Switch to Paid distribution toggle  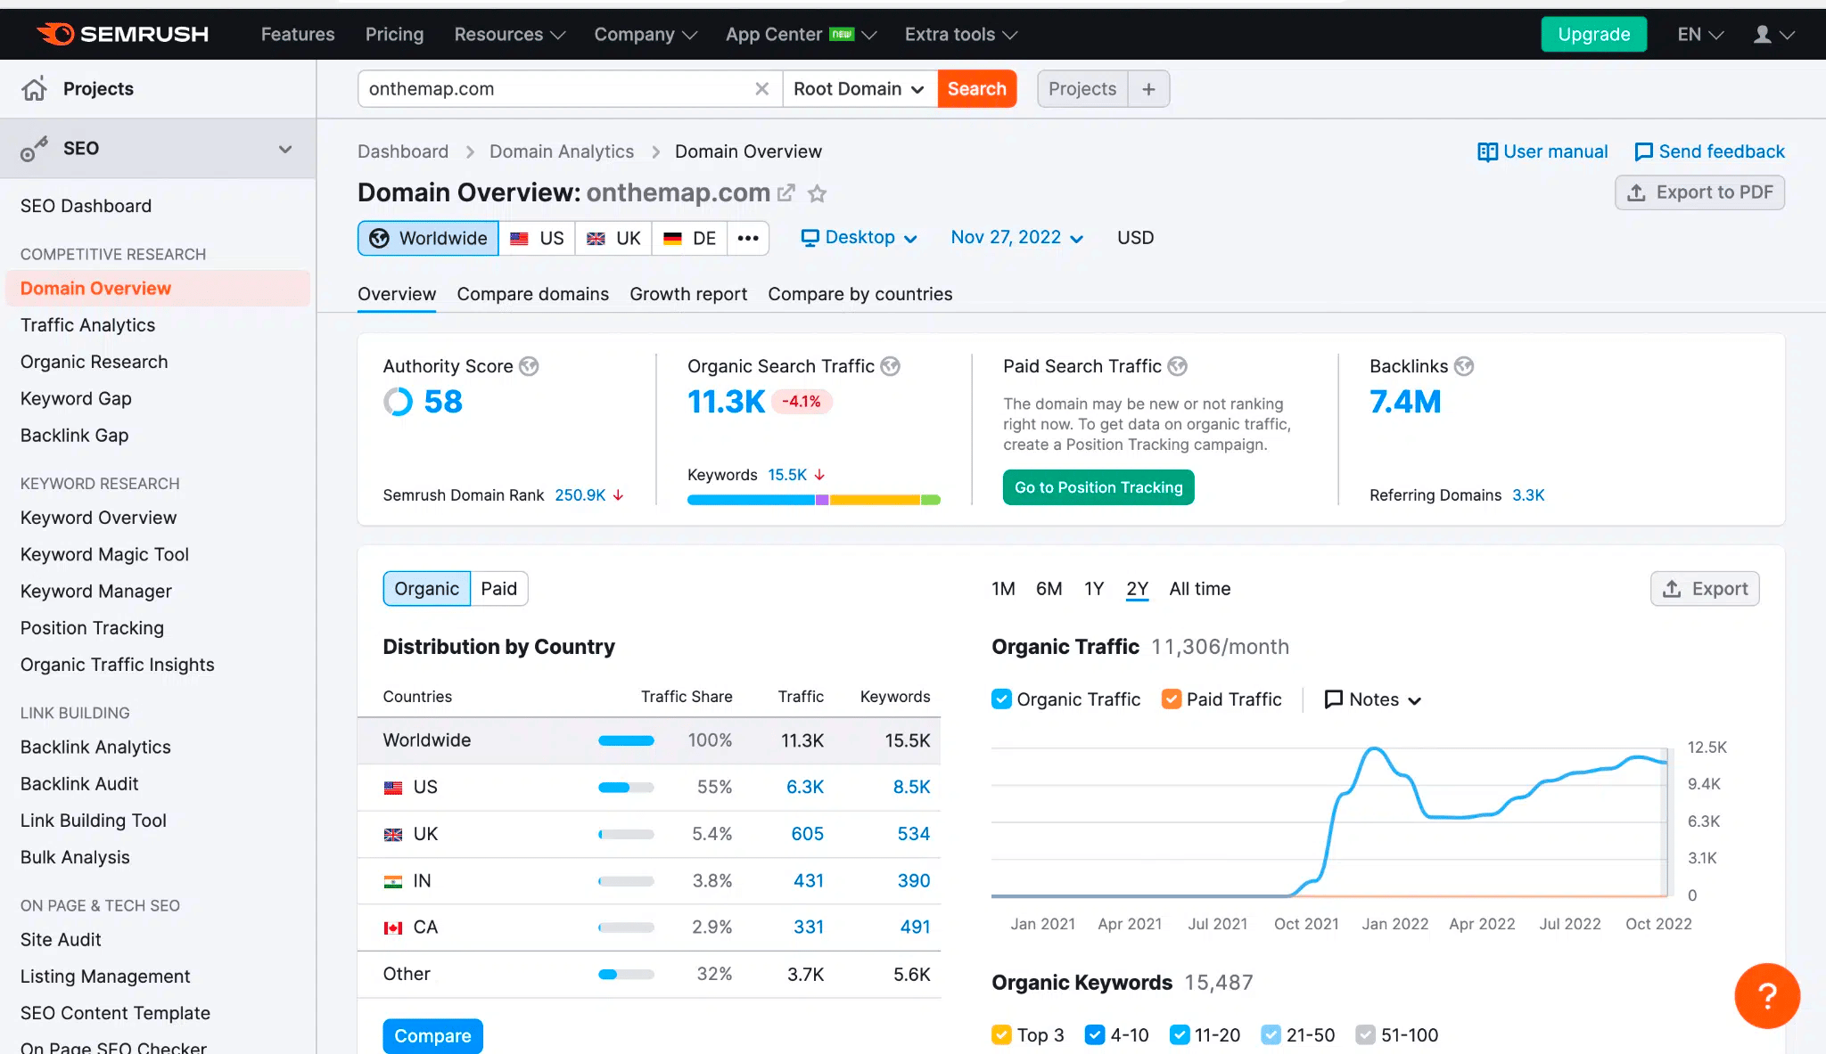pyautogui.click(x=499, y=589)
